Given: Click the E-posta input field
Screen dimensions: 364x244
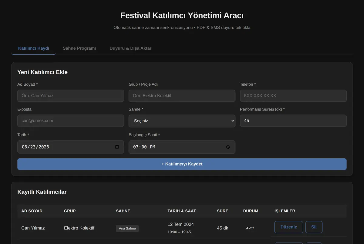Looking at the screenshot, I should click(x=71, y=120).
